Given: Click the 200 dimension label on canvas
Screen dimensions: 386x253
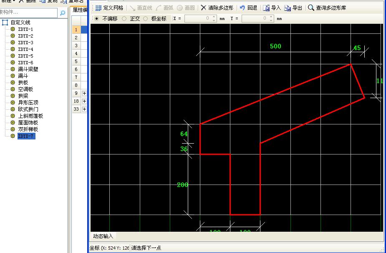Looking at the screenshot, I should click(x=182, y=185).
